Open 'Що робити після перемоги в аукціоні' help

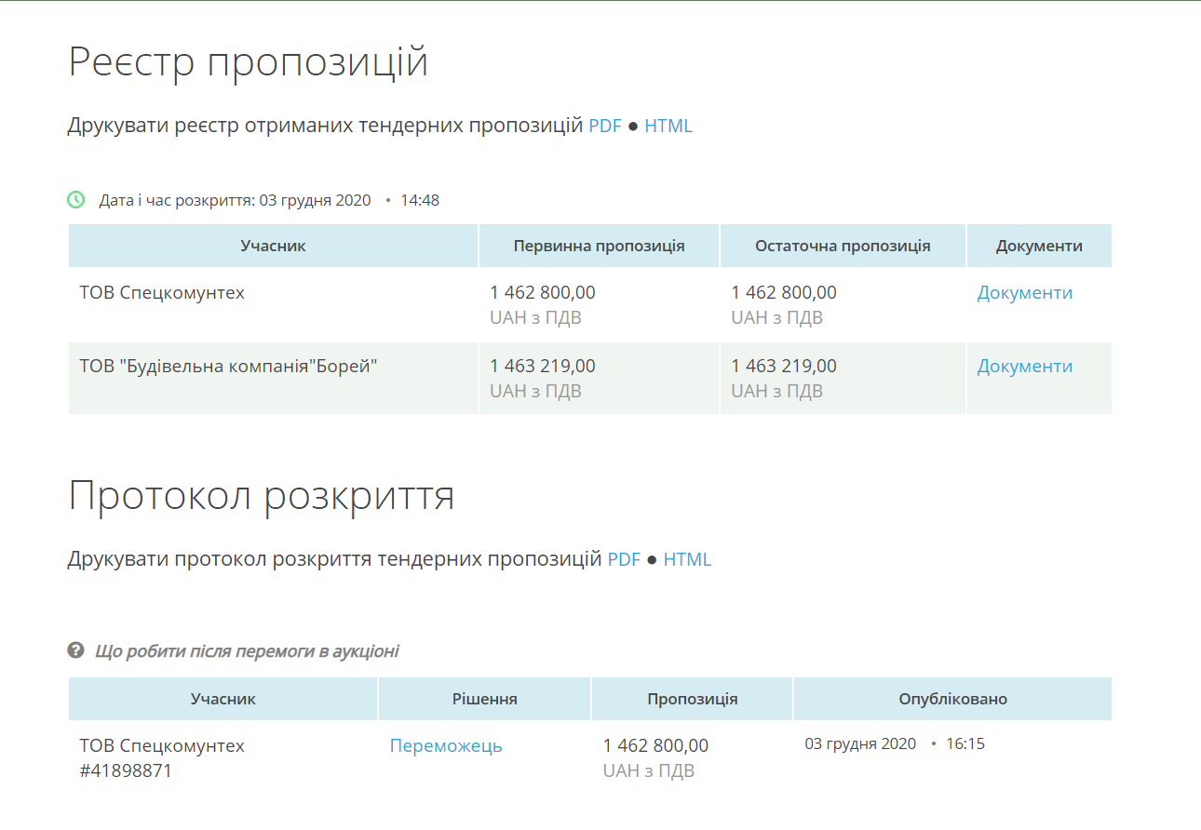pyautogui.click(x=247, y=651)
